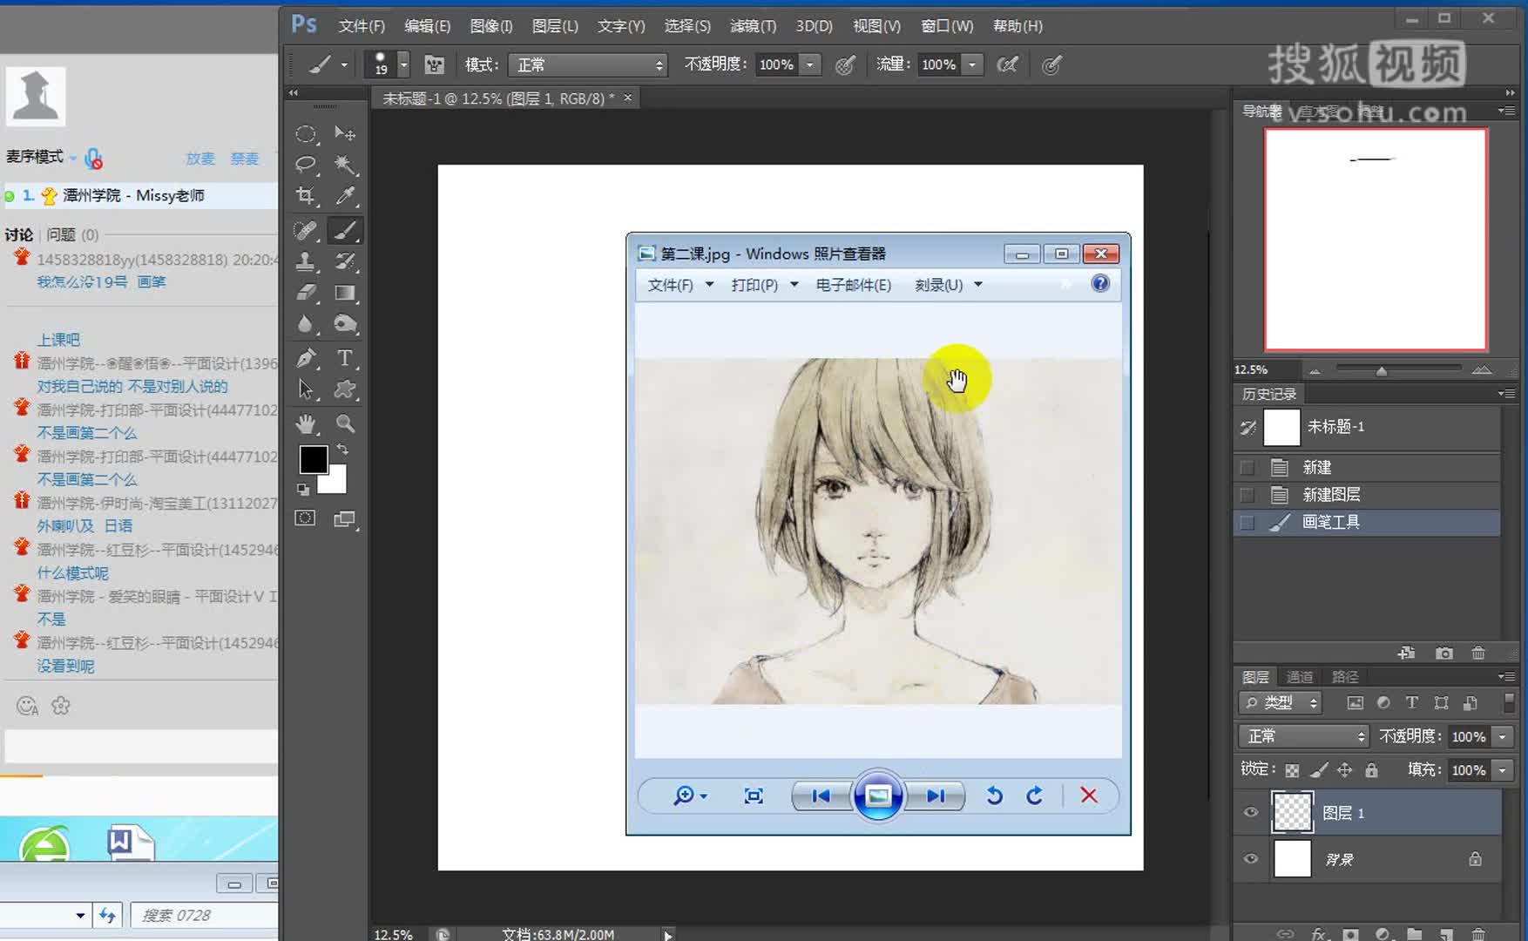Toggle lock image pixels
This screenshot has width=1528, height=941.
[1319, 770]
